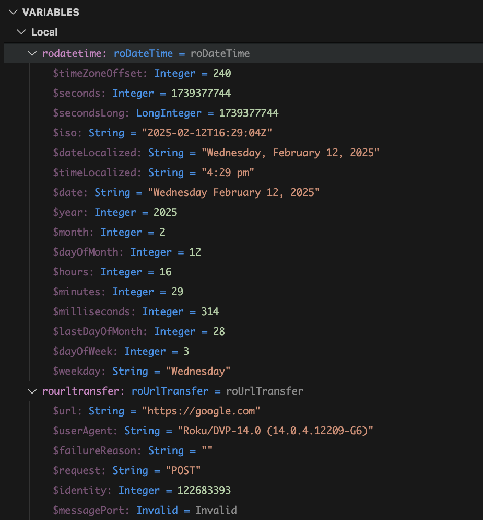Select the $secondsLong LongInteger row
This screenshot has width=483, height=520.
pos(243,113)
